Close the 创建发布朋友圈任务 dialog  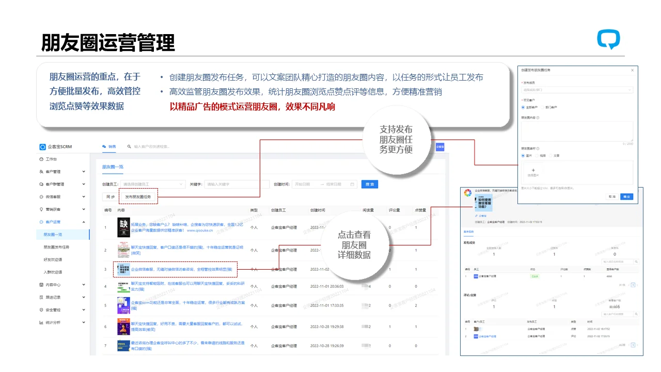pyautogui.click(x=632, y=70)
